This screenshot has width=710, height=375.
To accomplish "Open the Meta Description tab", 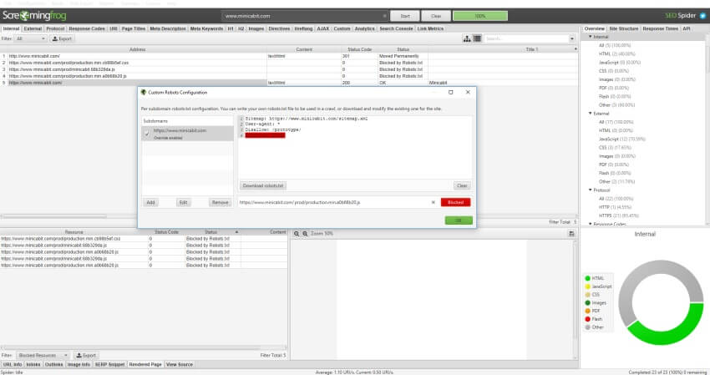I will pos(168,28).
